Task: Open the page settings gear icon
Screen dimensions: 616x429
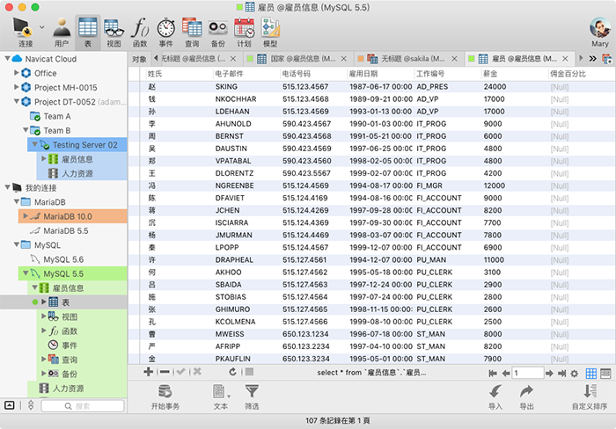Action: tap(575, 374)
